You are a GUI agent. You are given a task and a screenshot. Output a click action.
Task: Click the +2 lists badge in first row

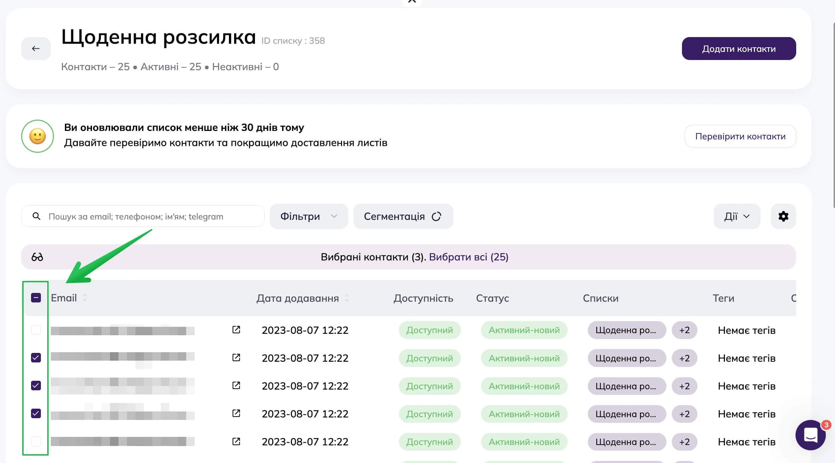(684, 330)
